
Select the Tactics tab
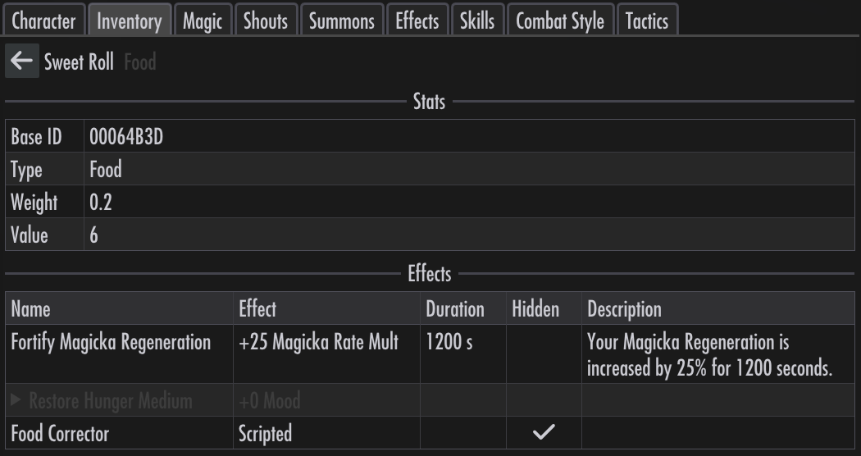point(647,21)
